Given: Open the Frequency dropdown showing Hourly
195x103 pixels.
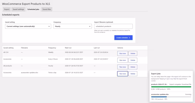Looking at the screenshot, I should coord(73,26).
